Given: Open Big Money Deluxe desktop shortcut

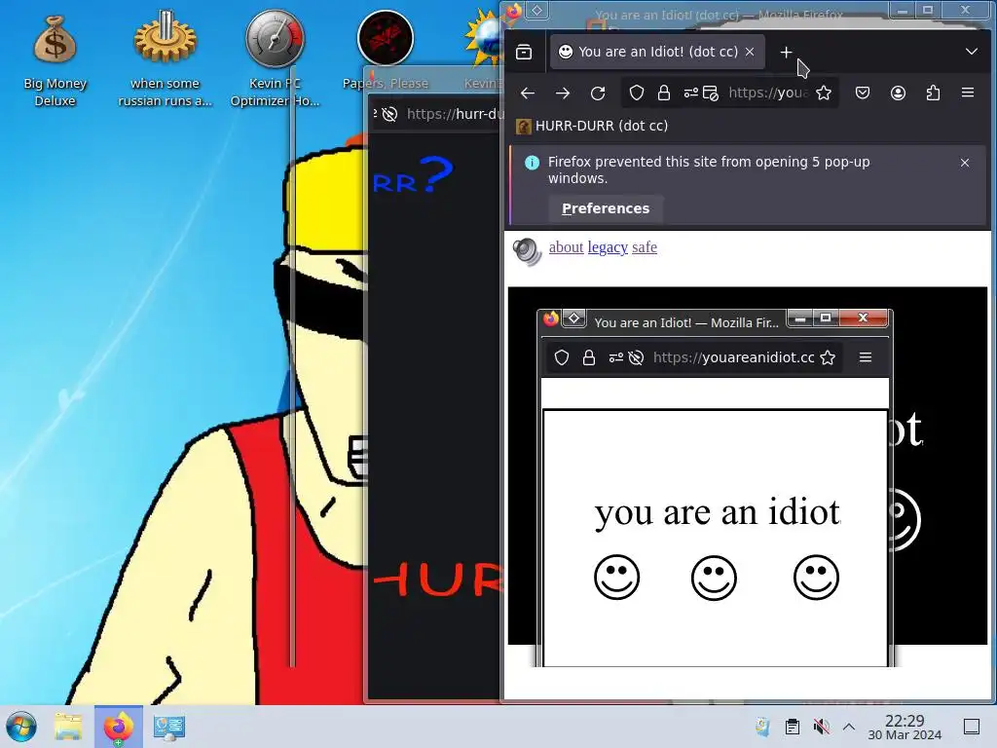Looking at the screenshot, I should pos(55,60).
